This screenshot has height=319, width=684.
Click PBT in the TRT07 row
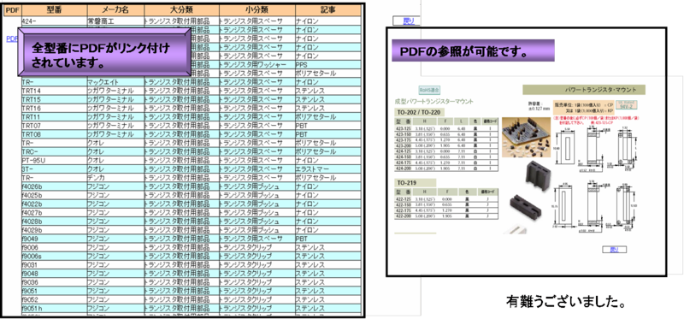point(328,126)
